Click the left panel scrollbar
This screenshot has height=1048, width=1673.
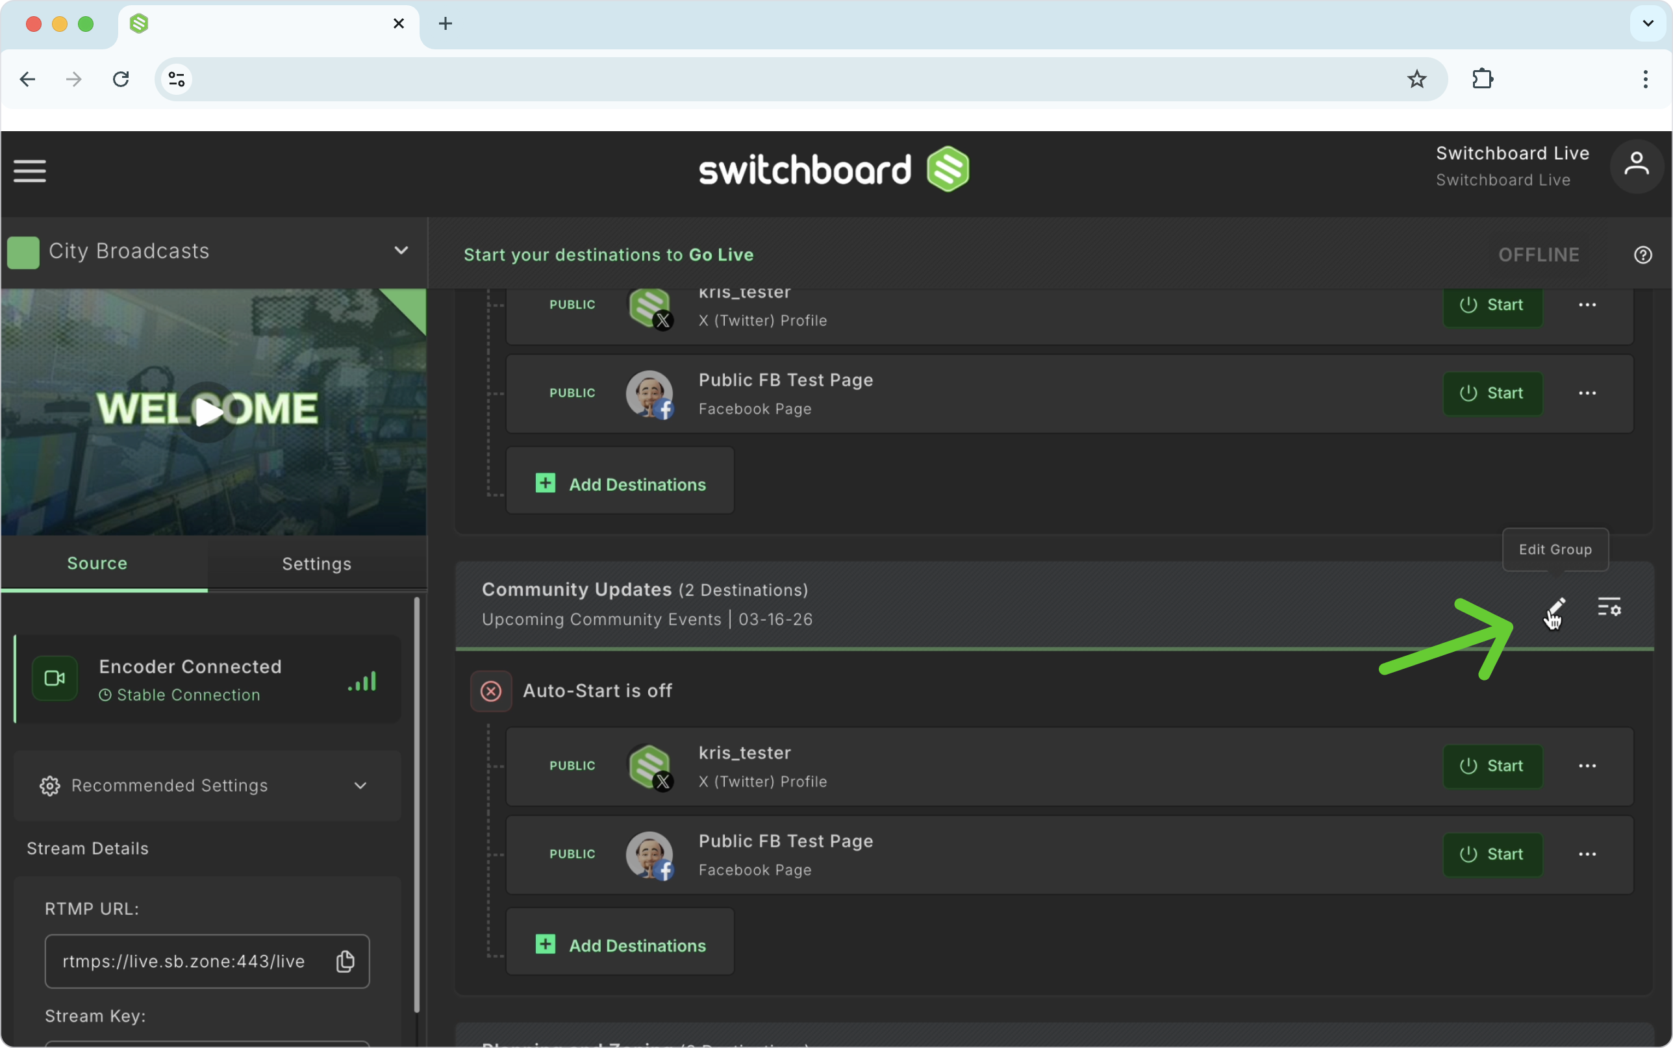click(x=416, y=804)
